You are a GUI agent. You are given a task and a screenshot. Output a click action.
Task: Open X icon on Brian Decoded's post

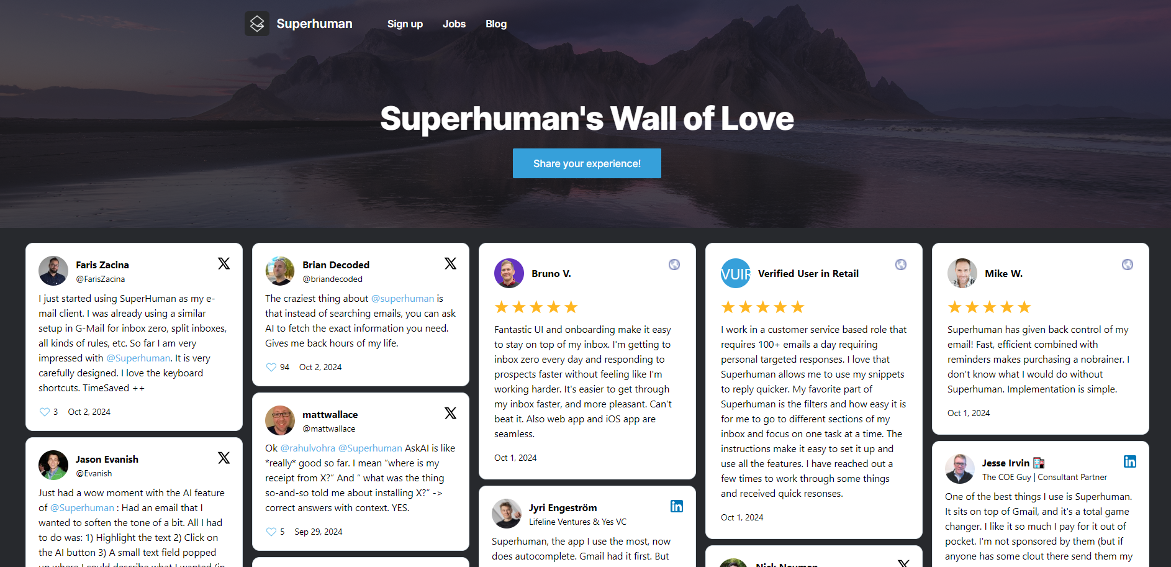[x=451, y=263]
